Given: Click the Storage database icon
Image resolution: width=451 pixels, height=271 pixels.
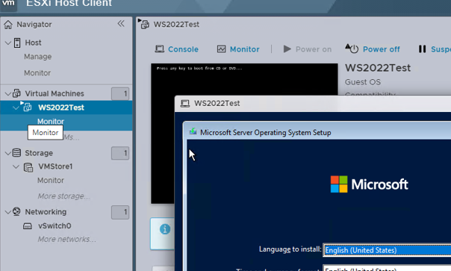Looking at the screenshot, I should tap(16, 153).
